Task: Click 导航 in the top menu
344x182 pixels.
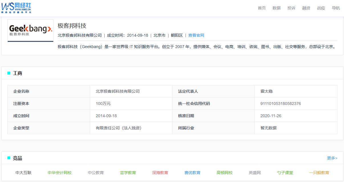Action: [x=336, y=8]
